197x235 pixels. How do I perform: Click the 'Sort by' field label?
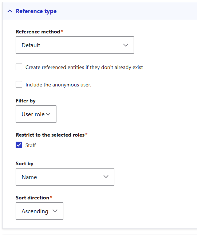(24, 163)
